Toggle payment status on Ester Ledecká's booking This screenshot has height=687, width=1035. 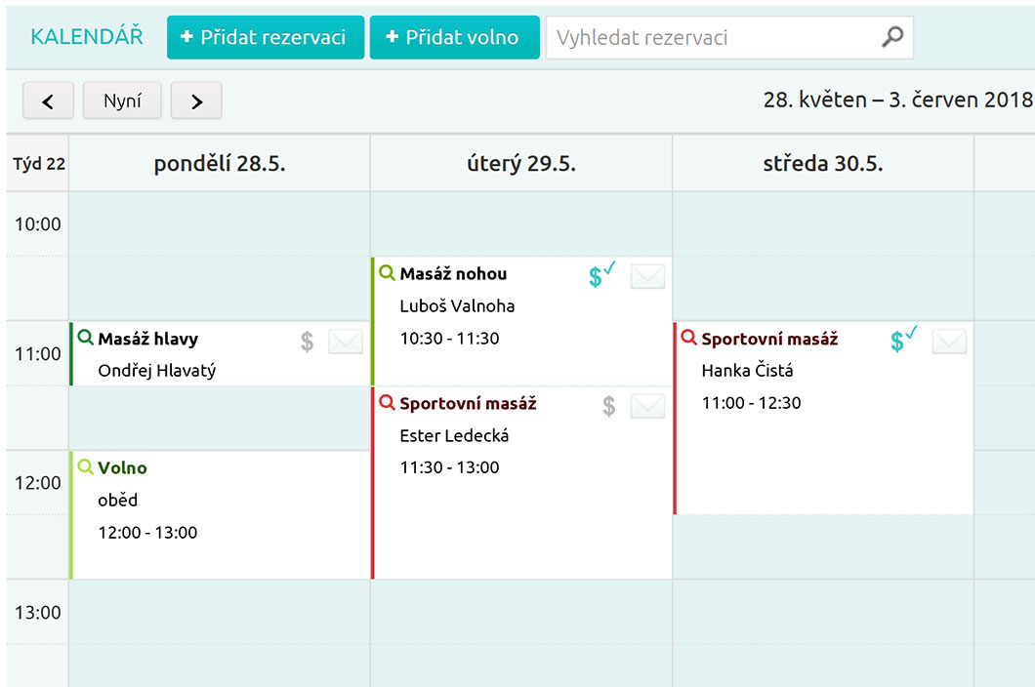[x=609, y=405]
